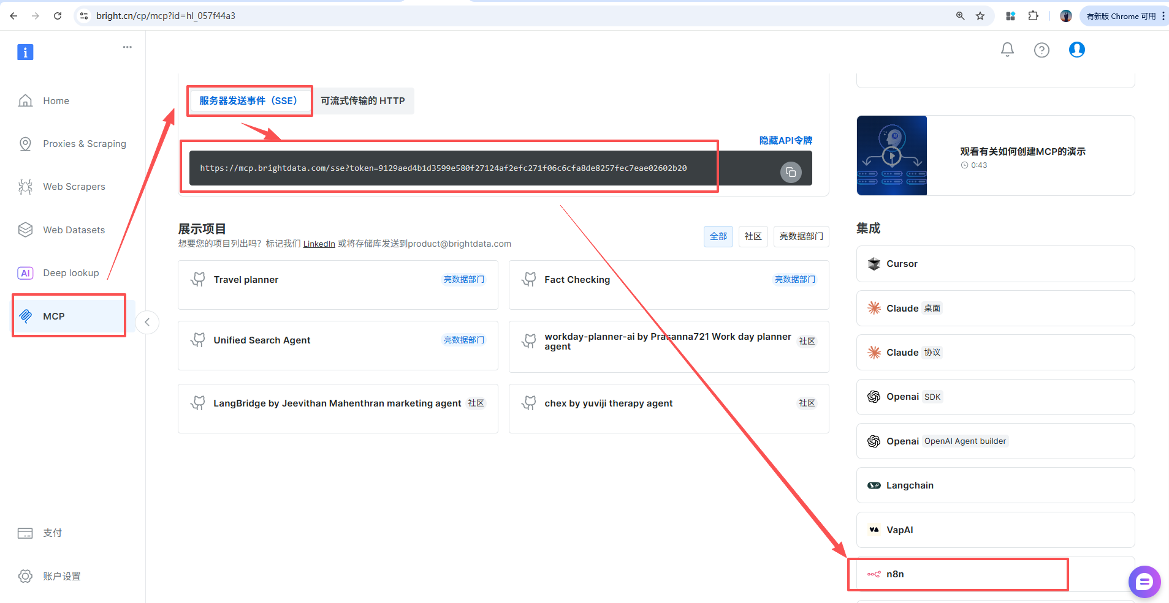The image size is (1169, 603).
Task: Open the Claude 协议 integration
Action: pyautogui.click(x=996, y=353)
